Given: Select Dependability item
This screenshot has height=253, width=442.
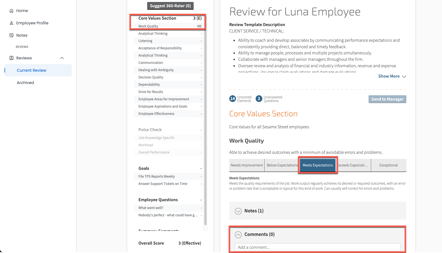Looking at the screenshot, I should pos(168,85).
